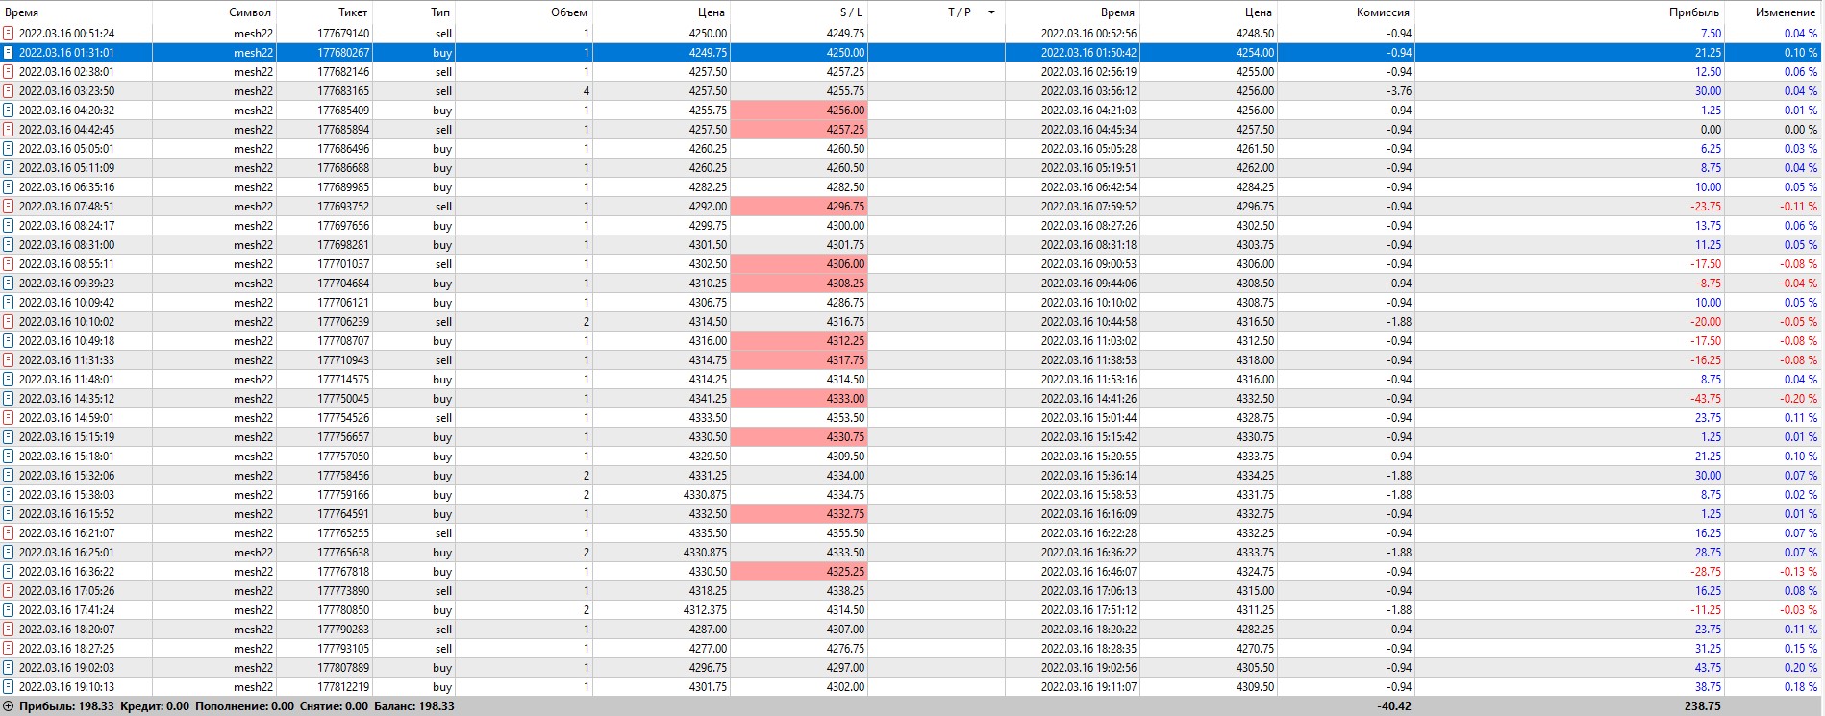1825x716 pixels.
Task: Click the Пополнение: 0.00 summary text
Action: [244, 706]
